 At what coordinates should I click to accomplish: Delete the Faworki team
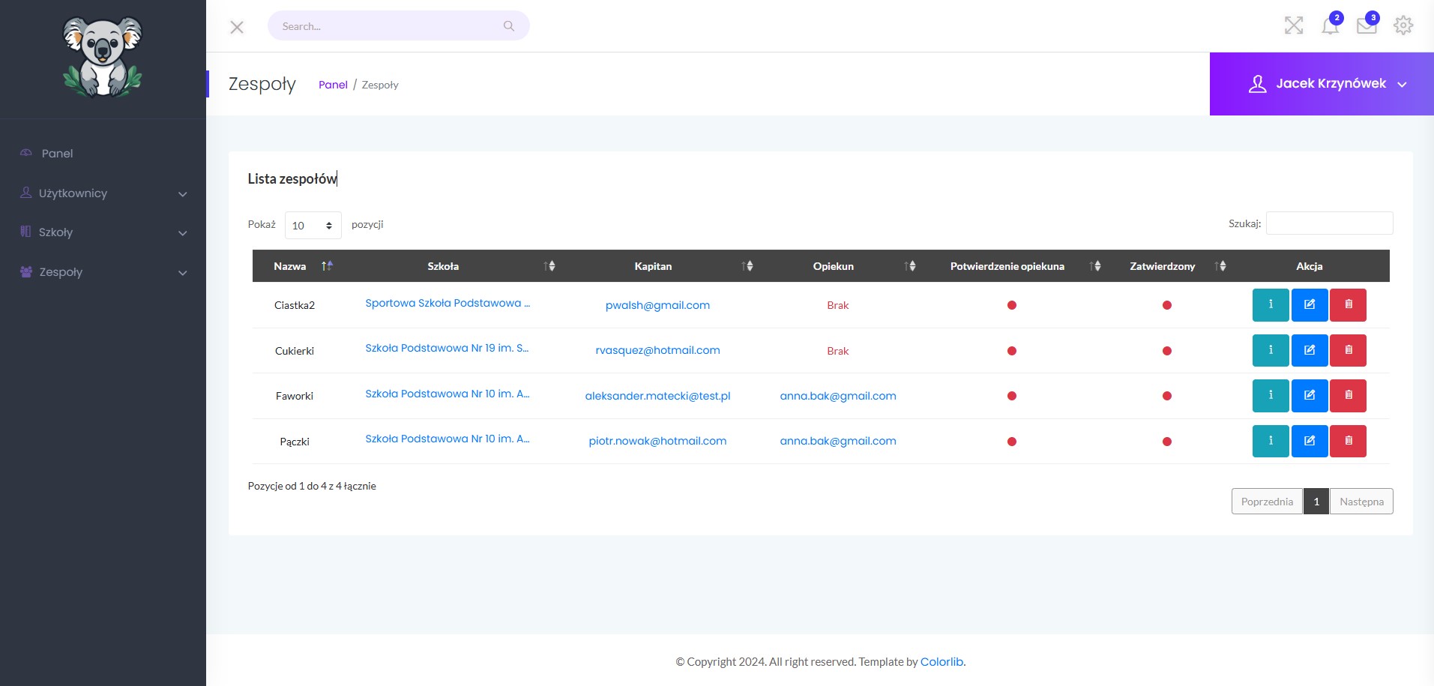(1349, 396)
